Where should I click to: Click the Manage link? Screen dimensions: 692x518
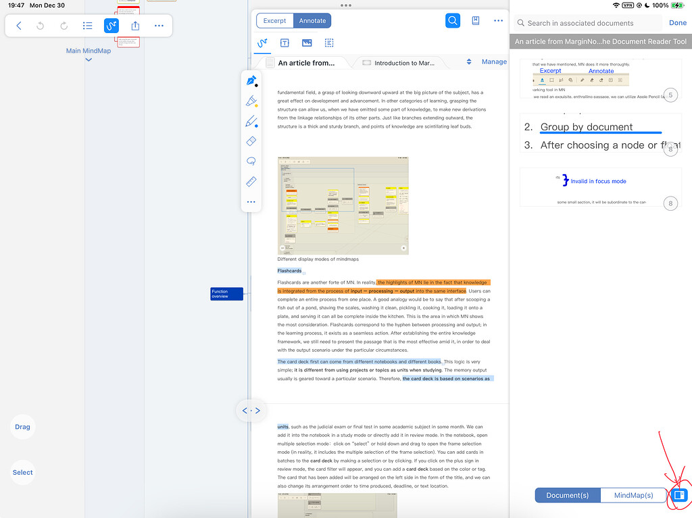[x=494, y=62]
